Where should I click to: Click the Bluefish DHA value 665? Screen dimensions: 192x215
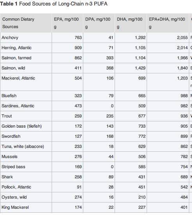142,96
